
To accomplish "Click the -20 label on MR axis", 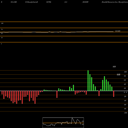I will [x=125, y=97].
